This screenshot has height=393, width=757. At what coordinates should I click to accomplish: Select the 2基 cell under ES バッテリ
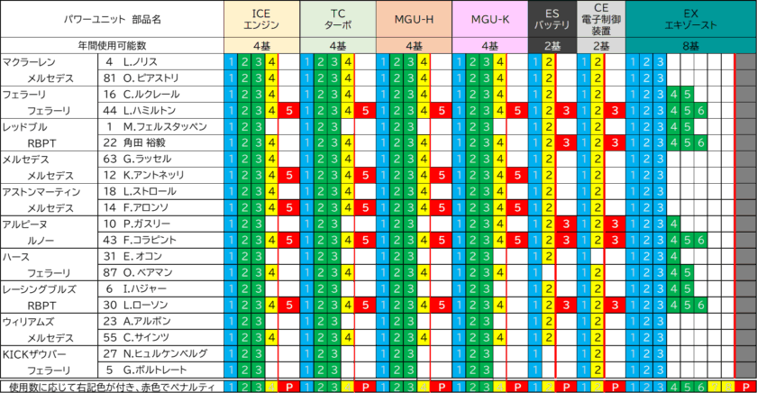552,46
